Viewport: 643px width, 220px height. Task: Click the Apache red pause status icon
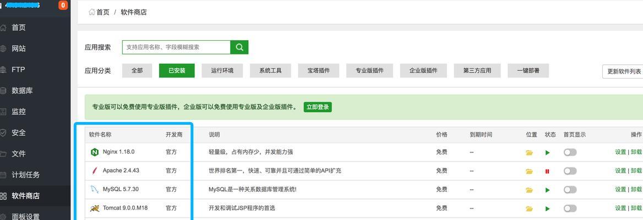tap(547, 171)
